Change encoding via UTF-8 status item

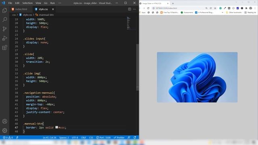pyautogui.click(x=75, y=137)
